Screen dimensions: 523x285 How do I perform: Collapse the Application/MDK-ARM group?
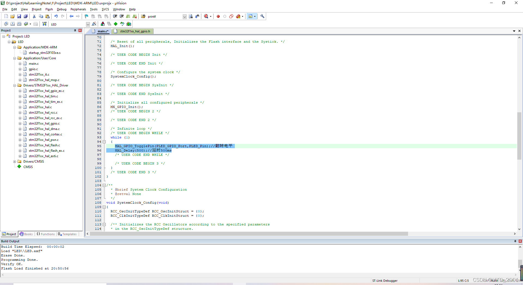15,47
